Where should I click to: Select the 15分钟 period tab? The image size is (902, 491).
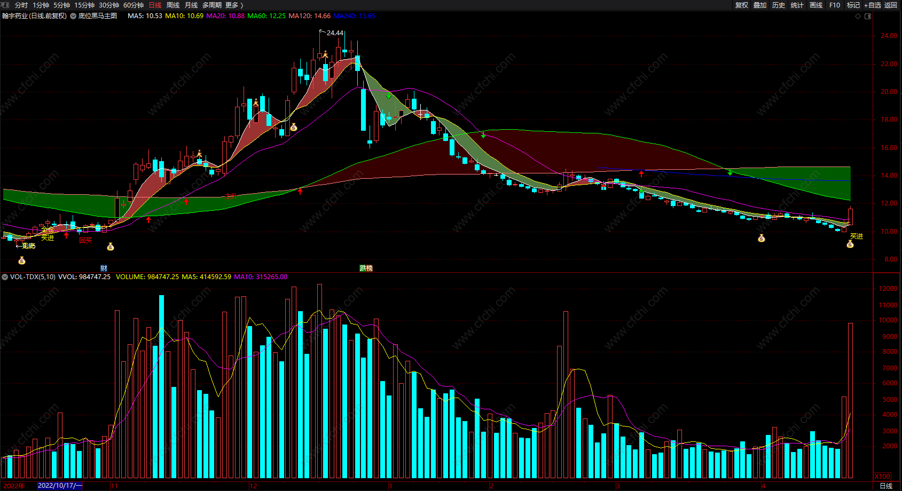pyautogui.click(x=84, y=5)
